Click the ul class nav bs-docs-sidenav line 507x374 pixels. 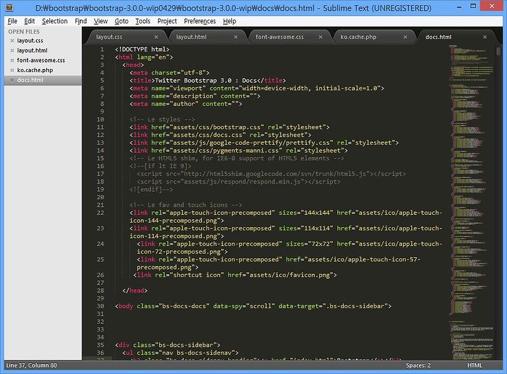tap(180, 352)
